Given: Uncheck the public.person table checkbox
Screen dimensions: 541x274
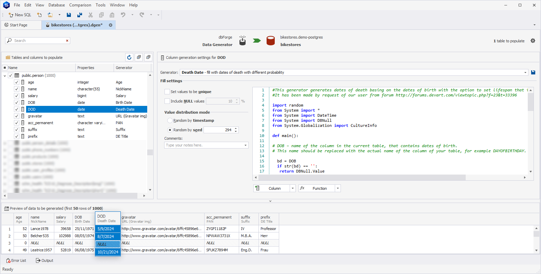Looking at the screenshot, I should pyautogui.click(x=11, y=75).
